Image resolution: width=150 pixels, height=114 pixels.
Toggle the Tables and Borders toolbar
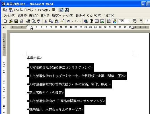coord(91,21)
